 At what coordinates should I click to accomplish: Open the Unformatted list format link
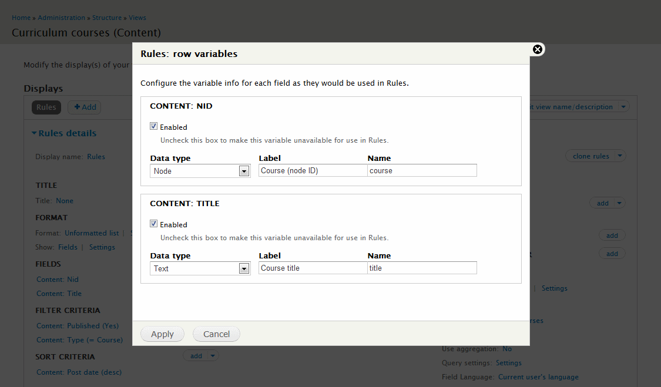tap(91, 233)
